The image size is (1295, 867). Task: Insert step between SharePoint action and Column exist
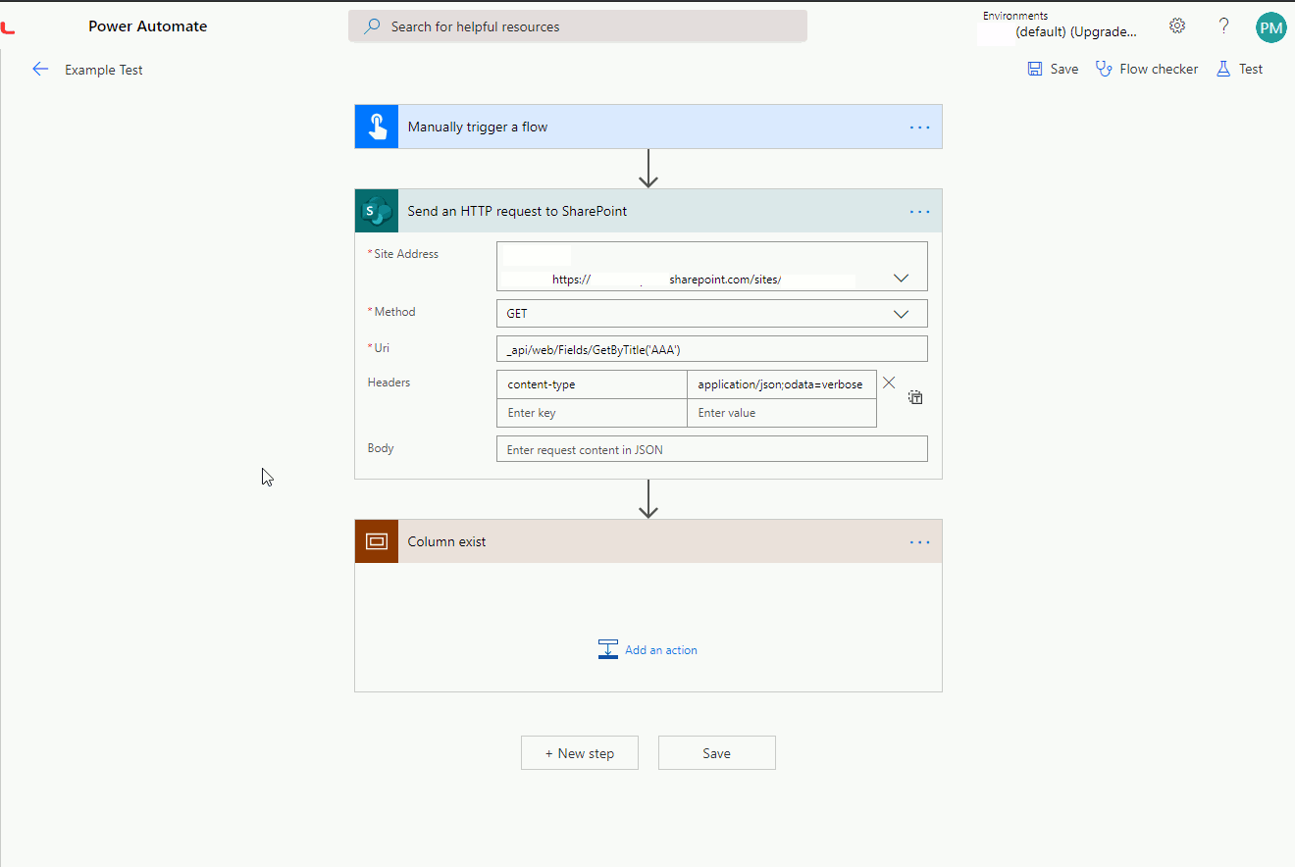coord(647,499)
